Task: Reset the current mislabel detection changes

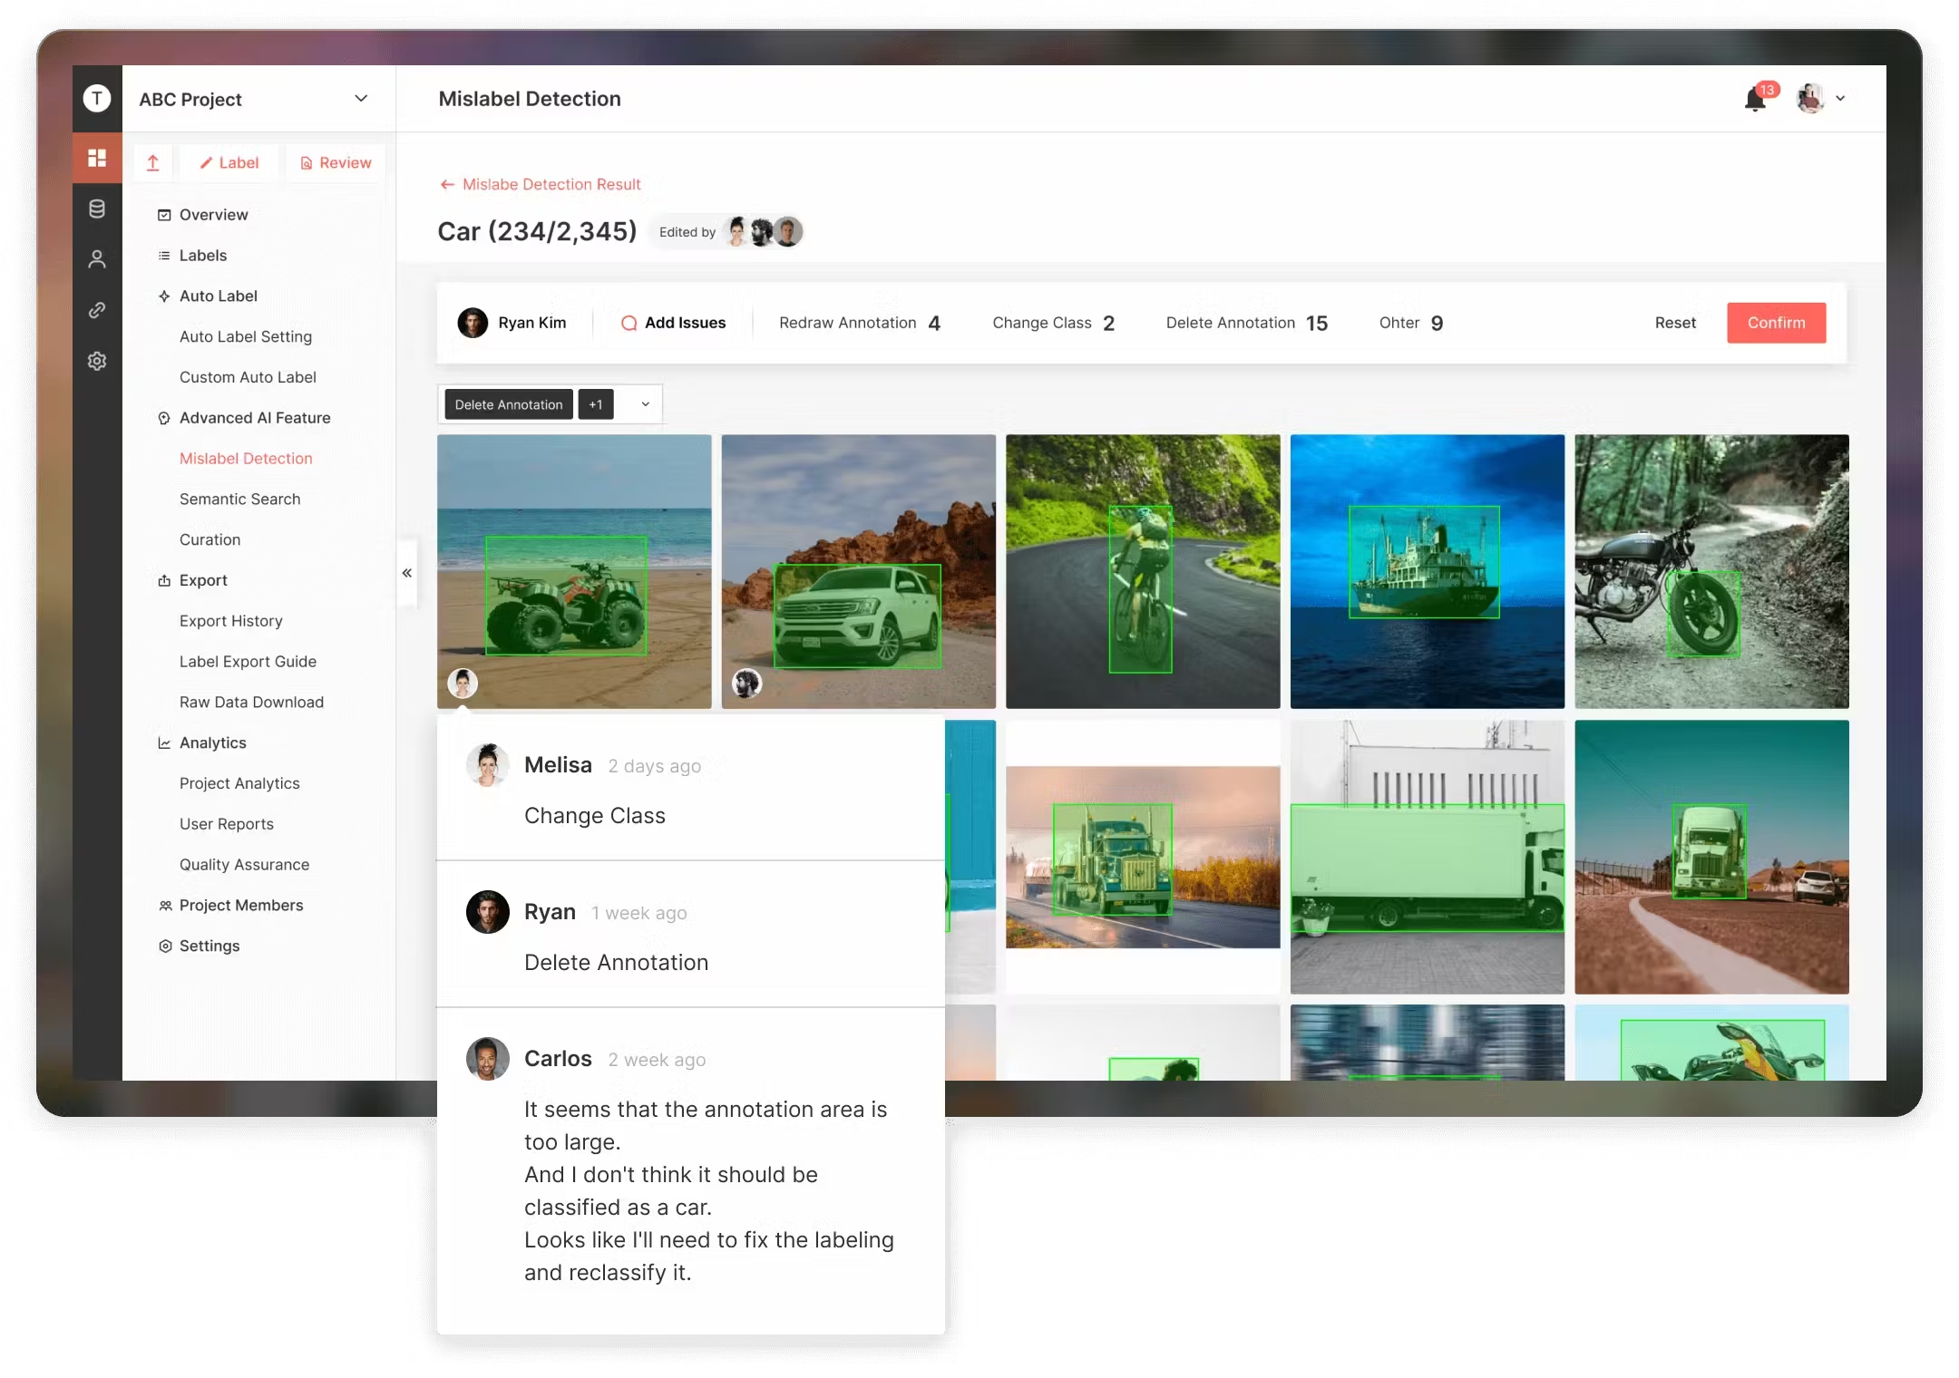Action: point(1674,322)
